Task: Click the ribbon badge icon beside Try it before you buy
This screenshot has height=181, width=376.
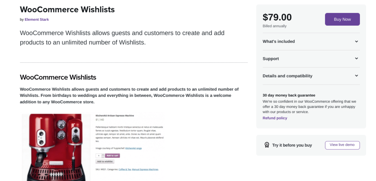Action: 267,145
